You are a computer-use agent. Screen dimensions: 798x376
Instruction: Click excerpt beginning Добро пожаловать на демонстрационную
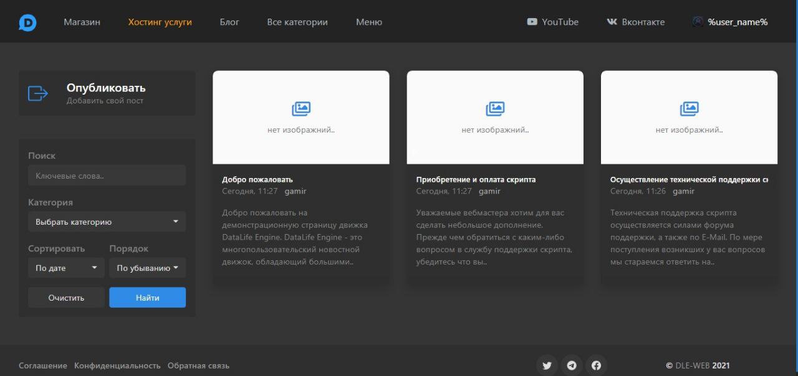click(x=295, y=237)
